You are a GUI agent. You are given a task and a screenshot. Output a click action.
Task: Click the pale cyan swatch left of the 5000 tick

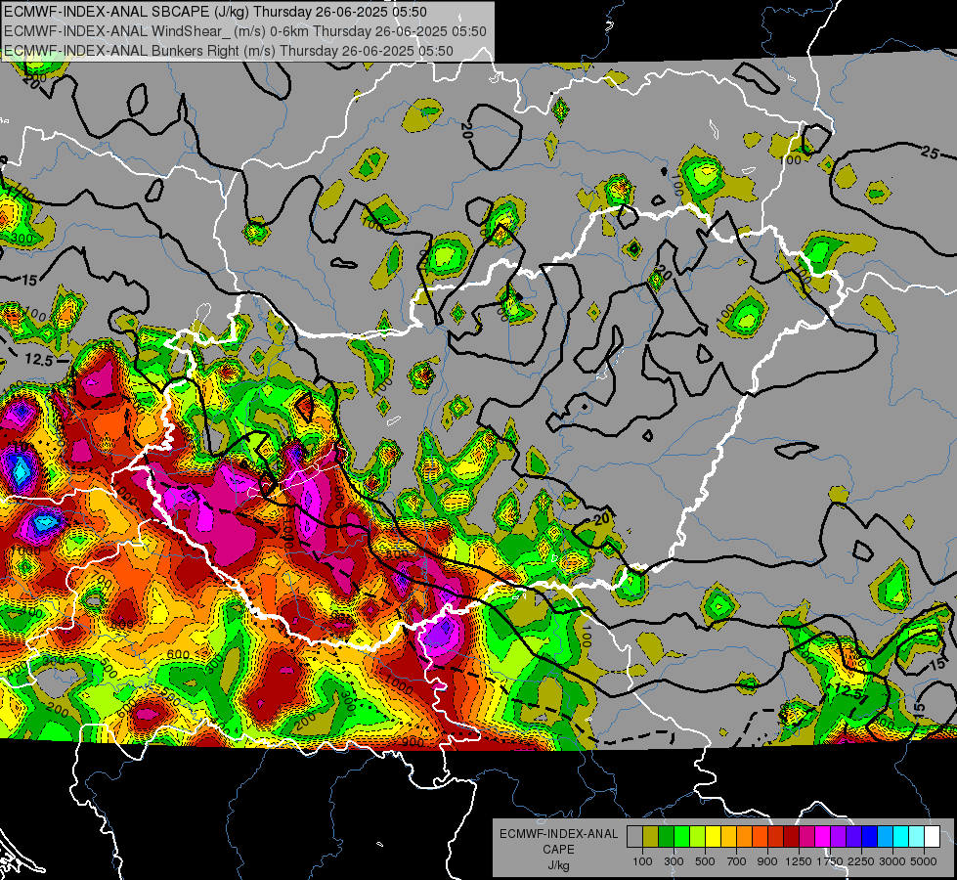(x=917, y=837)
